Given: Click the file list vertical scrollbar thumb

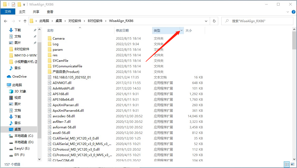Looking at the screenshot, I should click(294, 40).
